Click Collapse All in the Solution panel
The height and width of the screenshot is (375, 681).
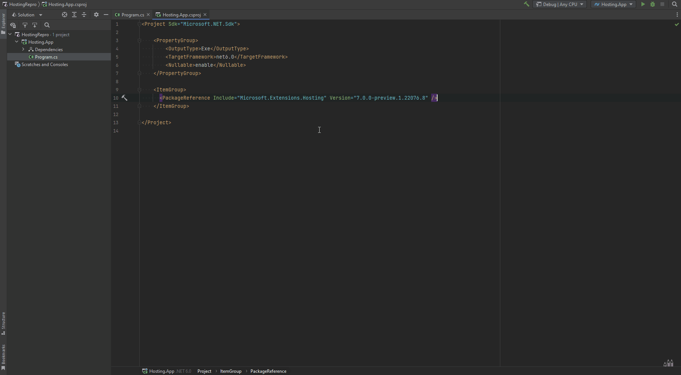click(84, 15)
